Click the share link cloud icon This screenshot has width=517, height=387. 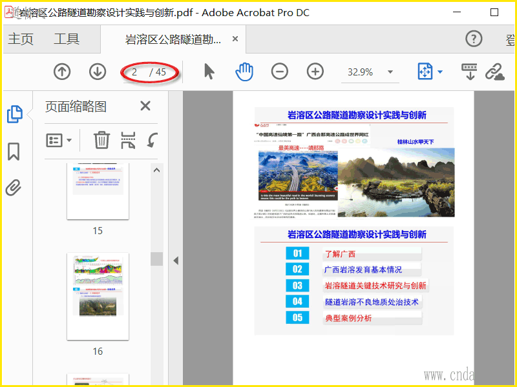[x=495, y=72]
